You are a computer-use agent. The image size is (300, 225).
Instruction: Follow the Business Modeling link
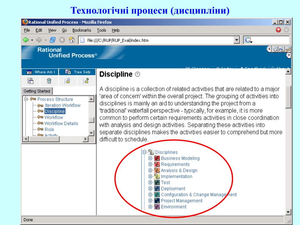180,158
